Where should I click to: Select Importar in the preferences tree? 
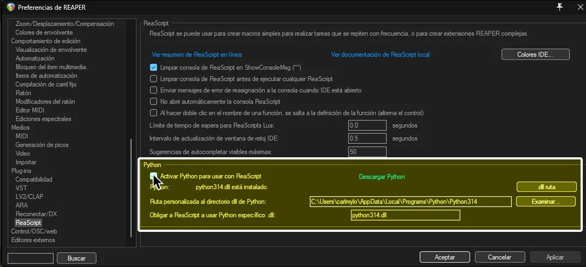point(26,162)
